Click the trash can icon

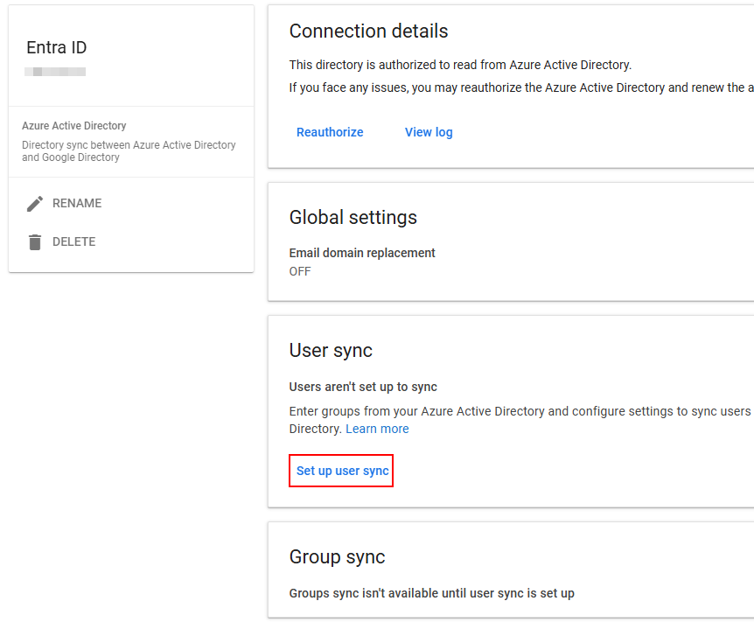point(35,242)
